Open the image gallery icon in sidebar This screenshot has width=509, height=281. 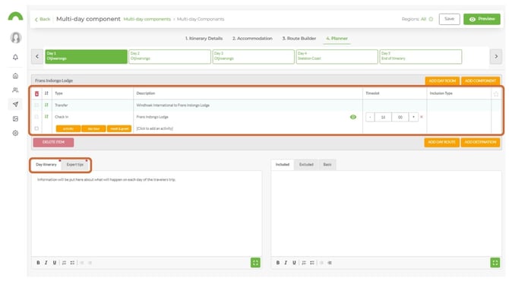15,118
